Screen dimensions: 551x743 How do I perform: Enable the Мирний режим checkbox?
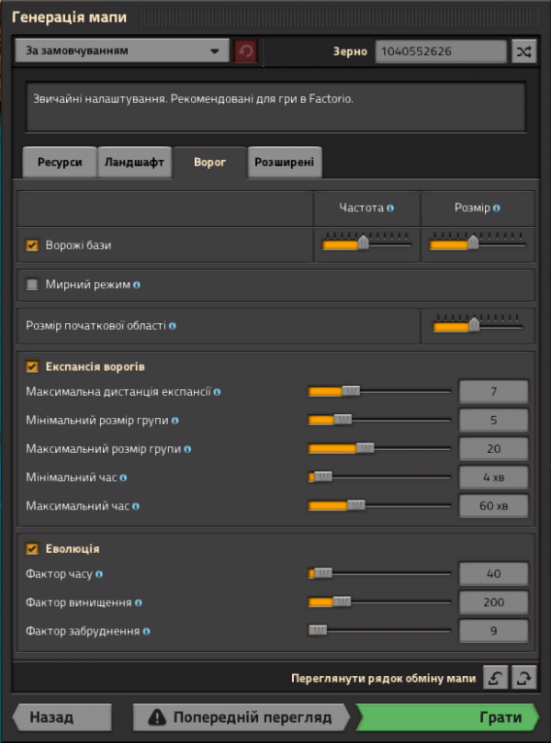coord(32,285)
